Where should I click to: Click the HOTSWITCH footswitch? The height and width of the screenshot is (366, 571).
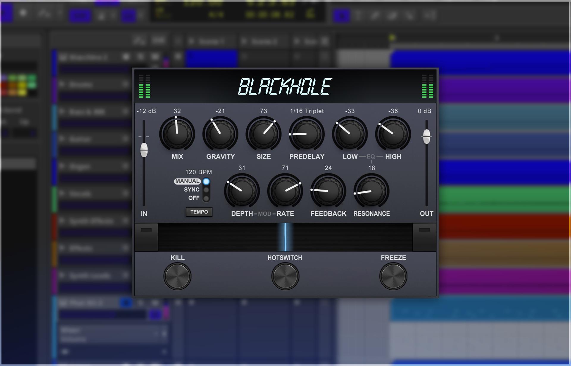click(285, 276)
